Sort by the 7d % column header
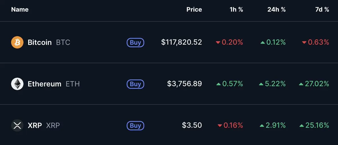The height and width of the screenshot is (145, 338). pyautogui.click(x=321, y=9)
